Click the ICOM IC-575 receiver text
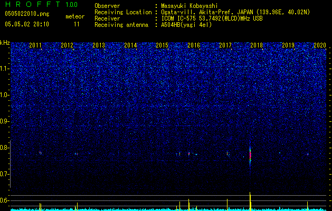This screenshot has width=332, height=211. tap(212, 18)
